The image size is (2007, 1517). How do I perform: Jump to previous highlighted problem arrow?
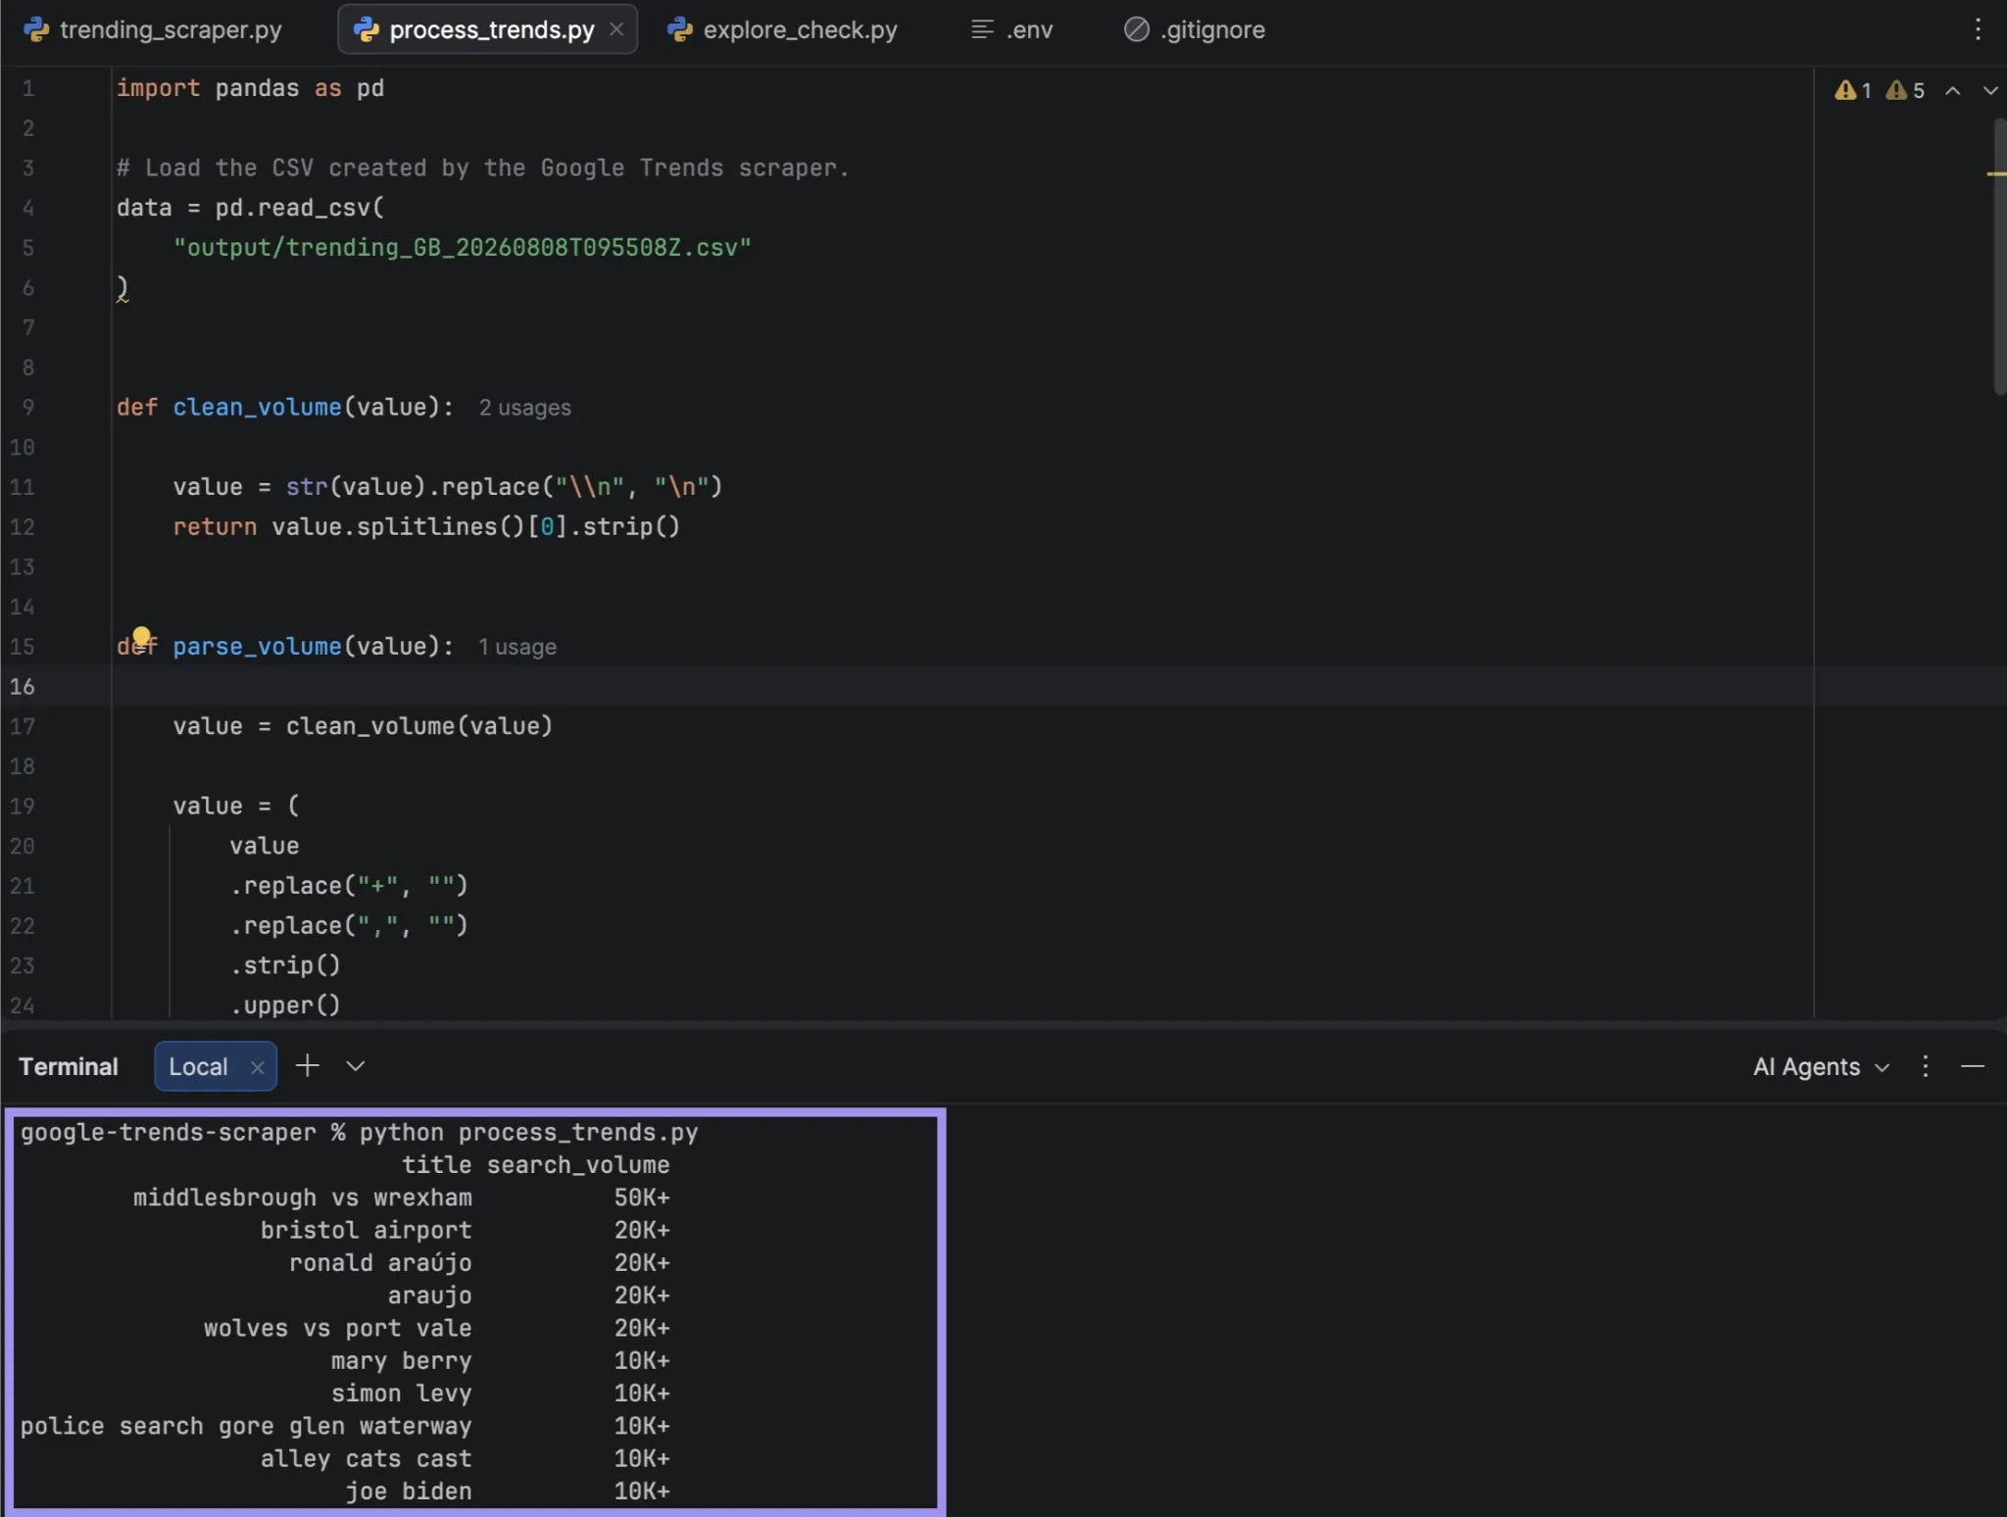(x=1952, y=90)
